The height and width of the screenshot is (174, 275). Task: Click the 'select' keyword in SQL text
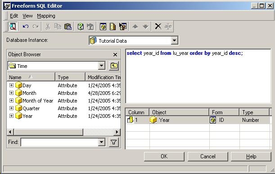click(x=134, y=53)
